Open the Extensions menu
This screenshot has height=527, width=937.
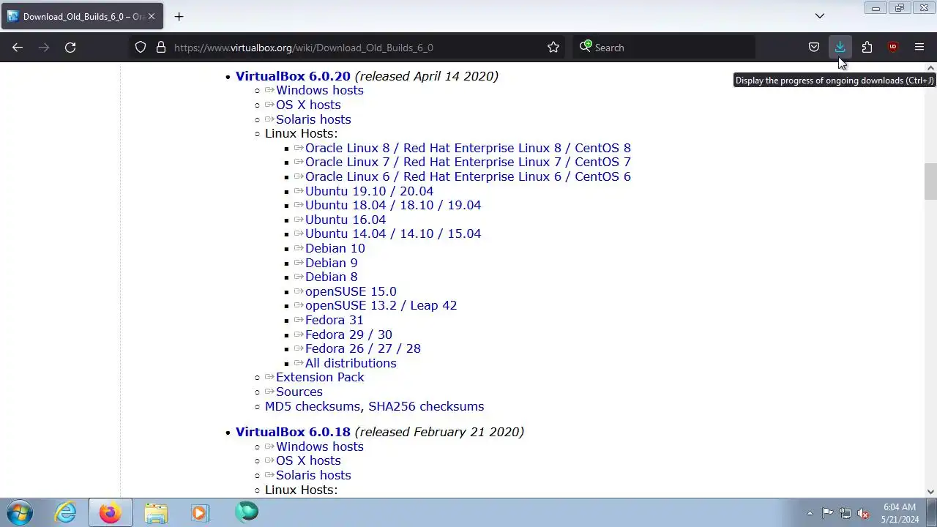click(867, 48)
